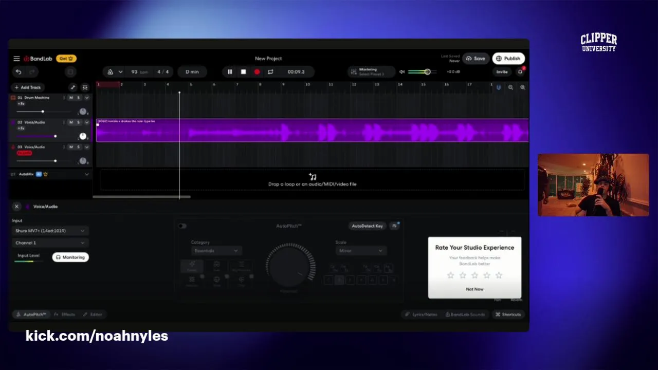Click the collapse tracks icon beside Add Track

[85, 87]
